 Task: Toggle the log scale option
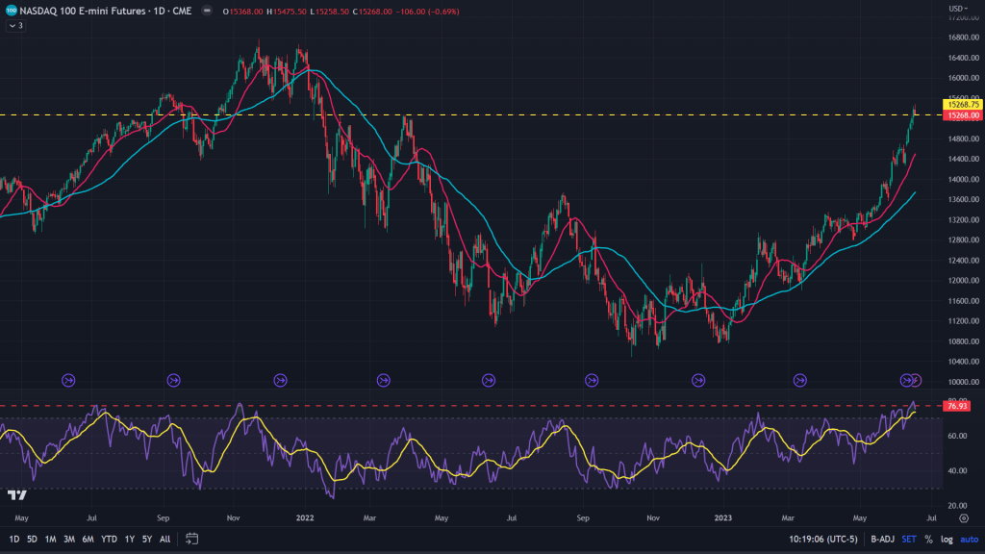(x=947, y=539)
